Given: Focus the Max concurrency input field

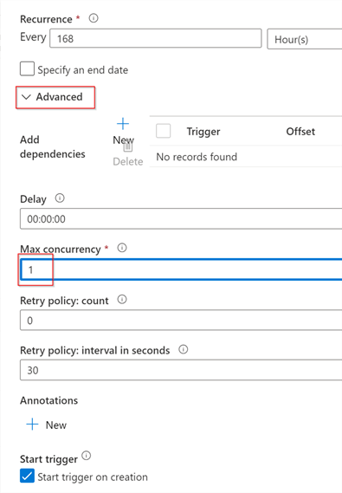Looking at the screenshot, I should pos(181,269).
